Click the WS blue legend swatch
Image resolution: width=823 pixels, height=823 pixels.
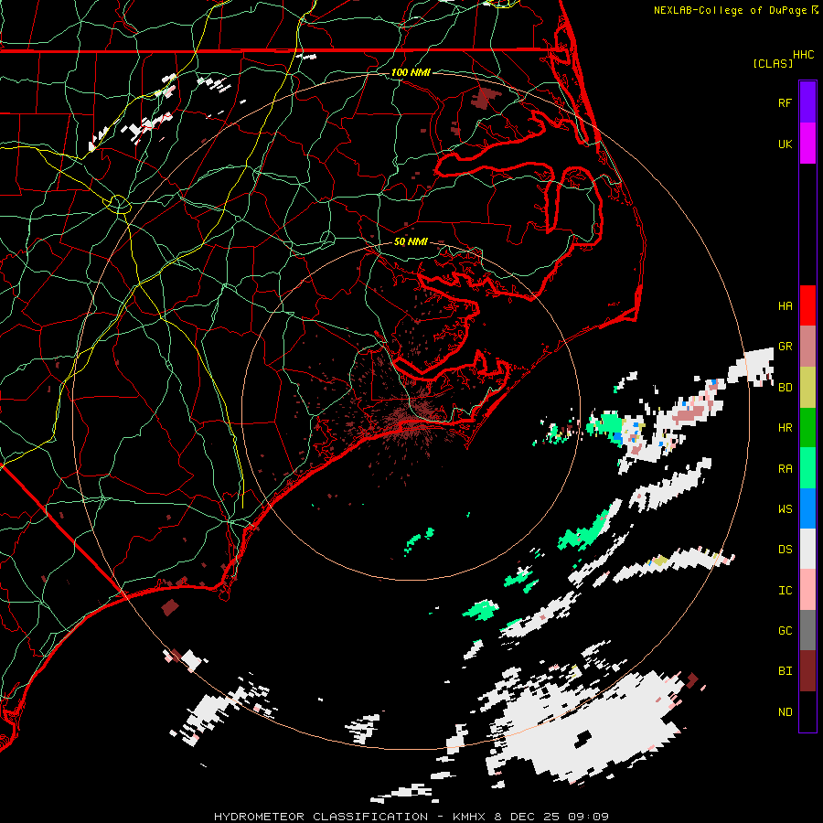click(x=807, y=508)
